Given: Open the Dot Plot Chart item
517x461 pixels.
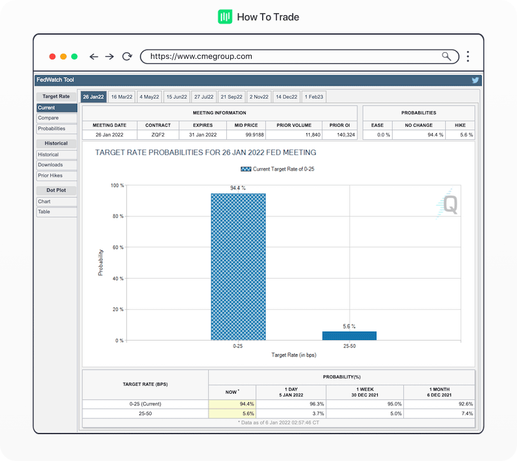Looking at the screenshot, I should coord(57,201).
